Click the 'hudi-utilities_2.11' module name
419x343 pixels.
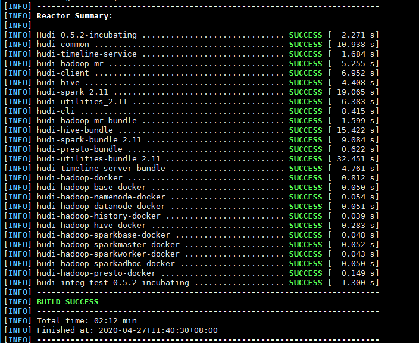click(82, 102)
